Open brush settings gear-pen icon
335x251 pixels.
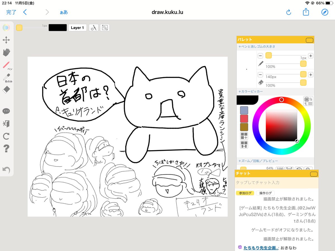(94, 28)
